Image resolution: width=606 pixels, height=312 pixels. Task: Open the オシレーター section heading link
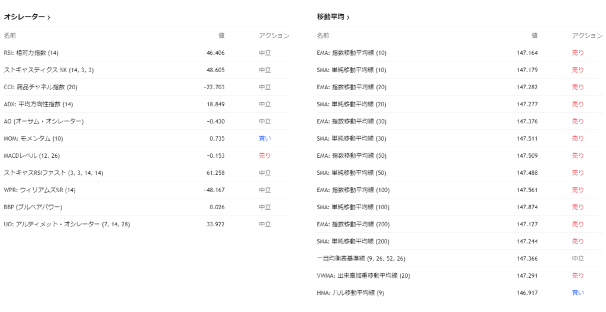click(x=24, y=17)
